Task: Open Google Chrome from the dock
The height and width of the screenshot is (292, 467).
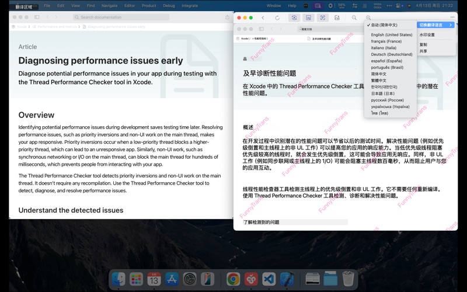Action: tap(233, 279)
